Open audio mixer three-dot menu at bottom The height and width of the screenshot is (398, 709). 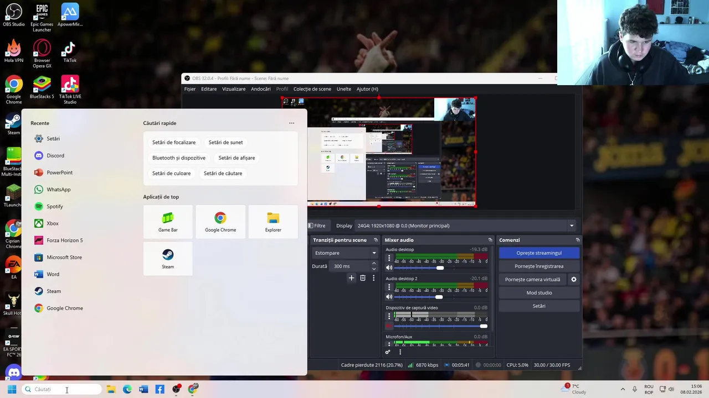(x=400, y=352)
